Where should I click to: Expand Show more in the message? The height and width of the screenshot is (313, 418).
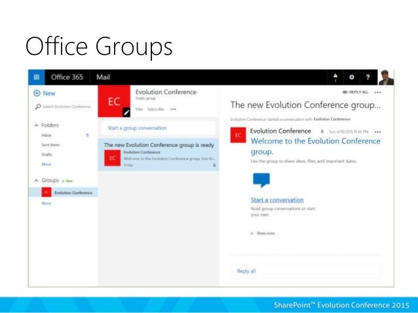tap(263, 233)
